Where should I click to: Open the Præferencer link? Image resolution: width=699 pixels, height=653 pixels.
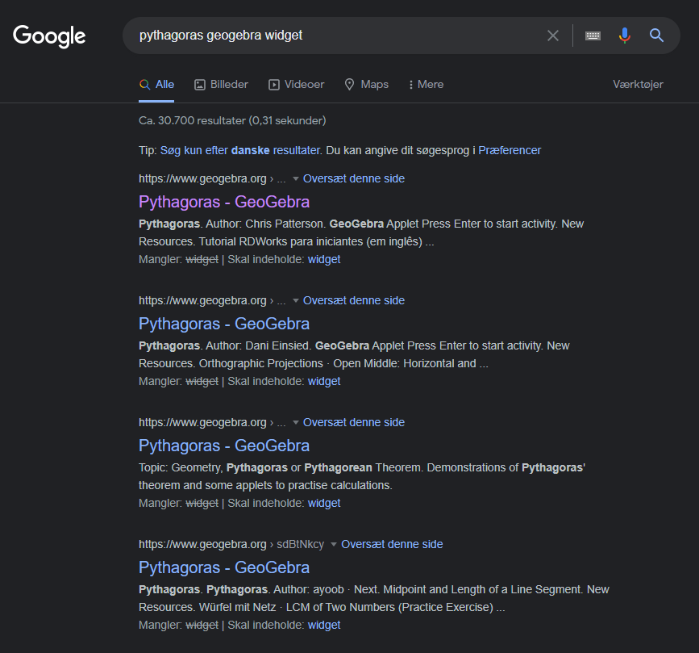pyautogui.click(x=510, y=150)
